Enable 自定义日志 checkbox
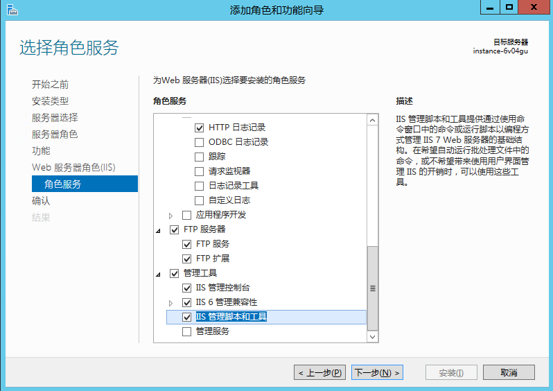The image size is (553, 391). click(x=200, y=200)
